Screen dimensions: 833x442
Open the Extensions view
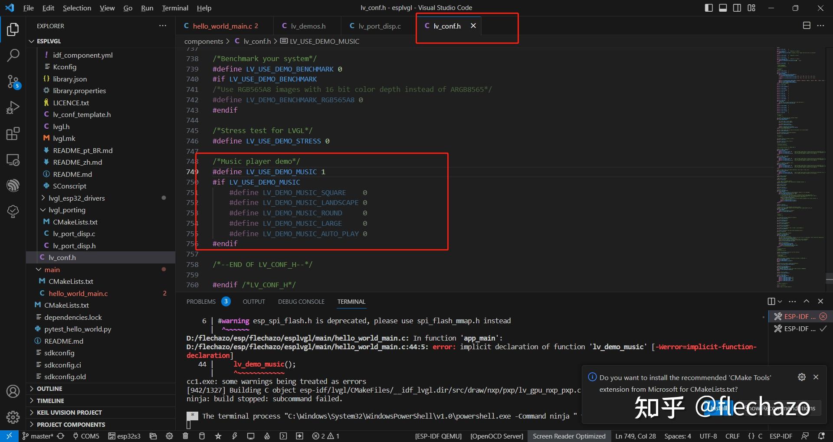coord(13,133)
